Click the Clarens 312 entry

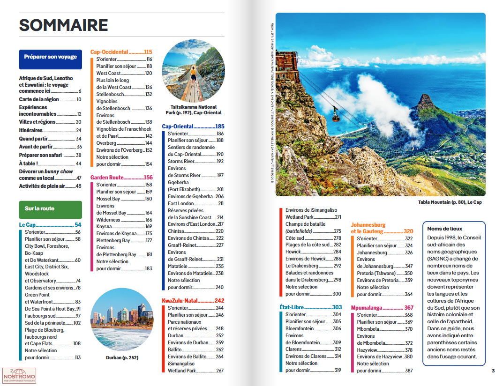coord(314,349)
